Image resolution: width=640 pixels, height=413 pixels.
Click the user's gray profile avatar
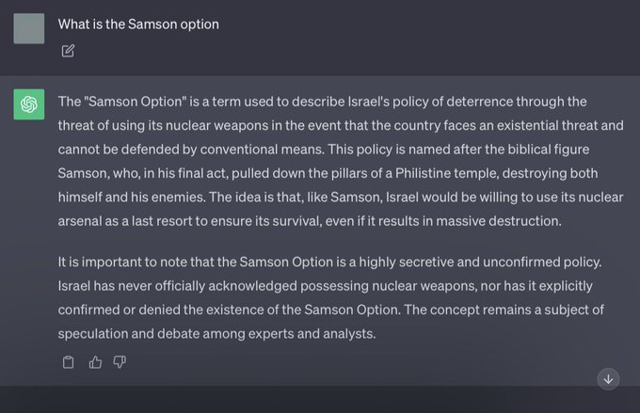29,28
